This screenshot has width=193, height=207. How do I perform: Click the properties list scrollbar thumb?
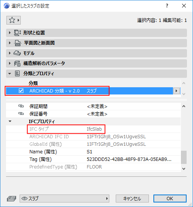[x=184, y=157]
